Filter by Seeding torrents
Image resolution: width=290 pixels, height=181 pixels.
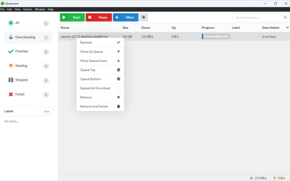pos(28,66)
